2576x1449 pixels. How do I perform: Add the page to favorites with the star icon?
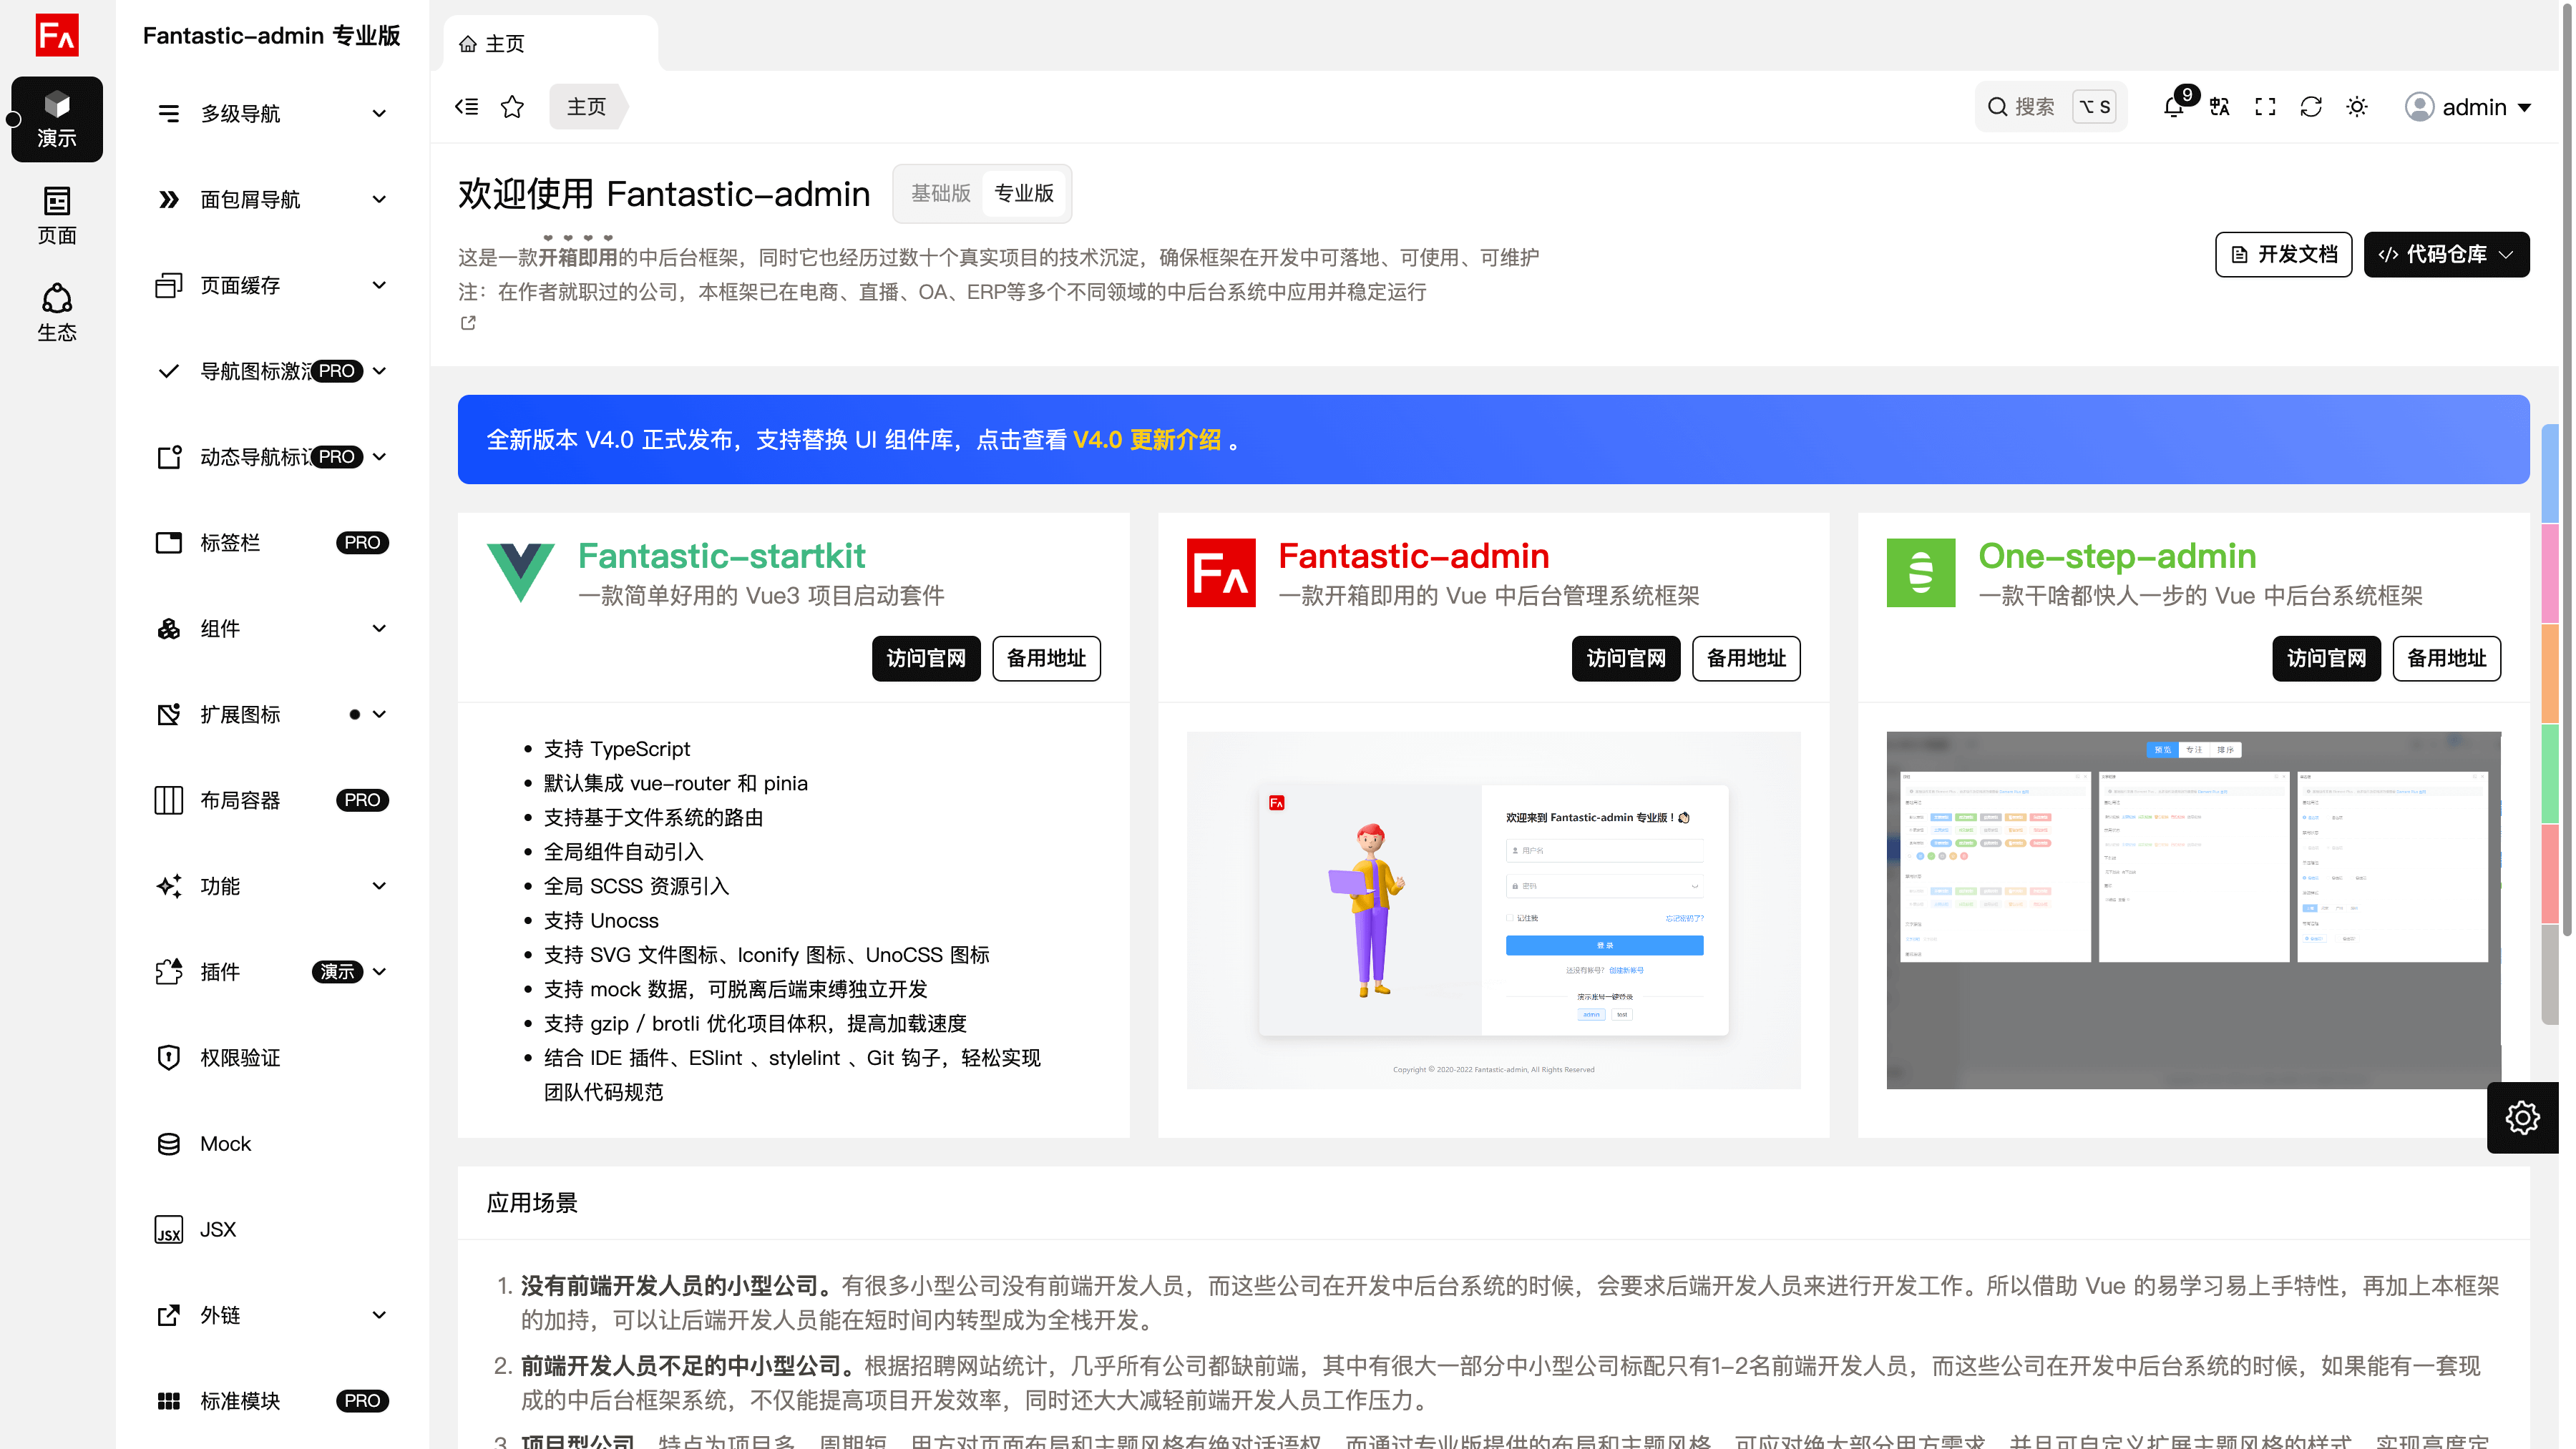click(512, 107)
